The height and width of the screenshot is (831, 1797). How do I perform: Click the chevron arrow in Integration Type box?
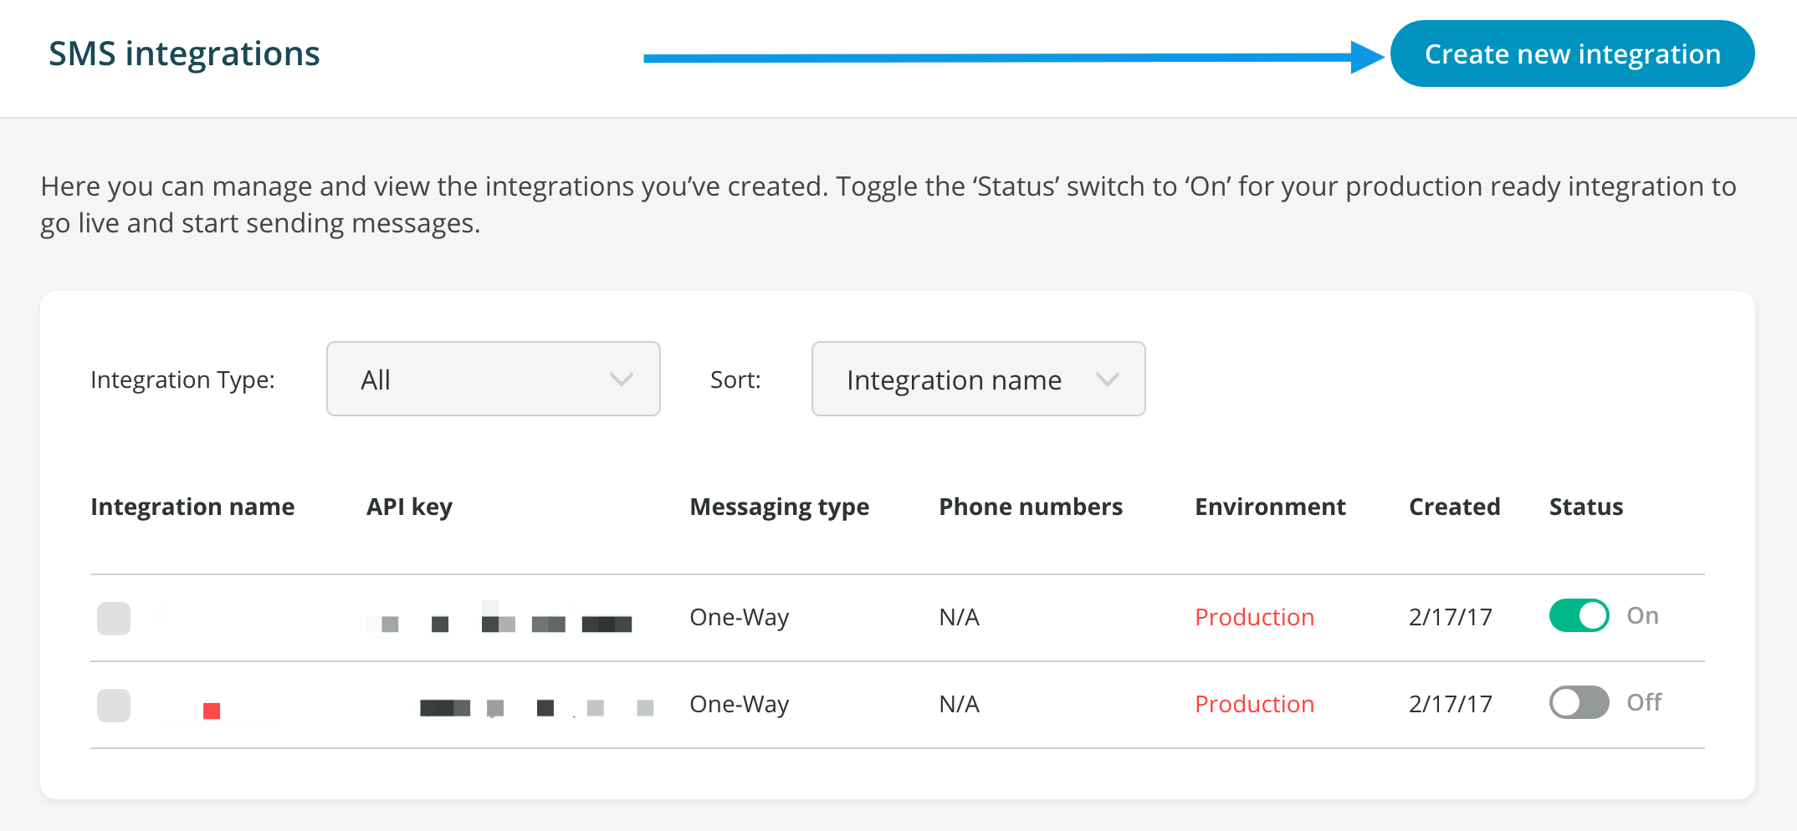coord(622,380)
